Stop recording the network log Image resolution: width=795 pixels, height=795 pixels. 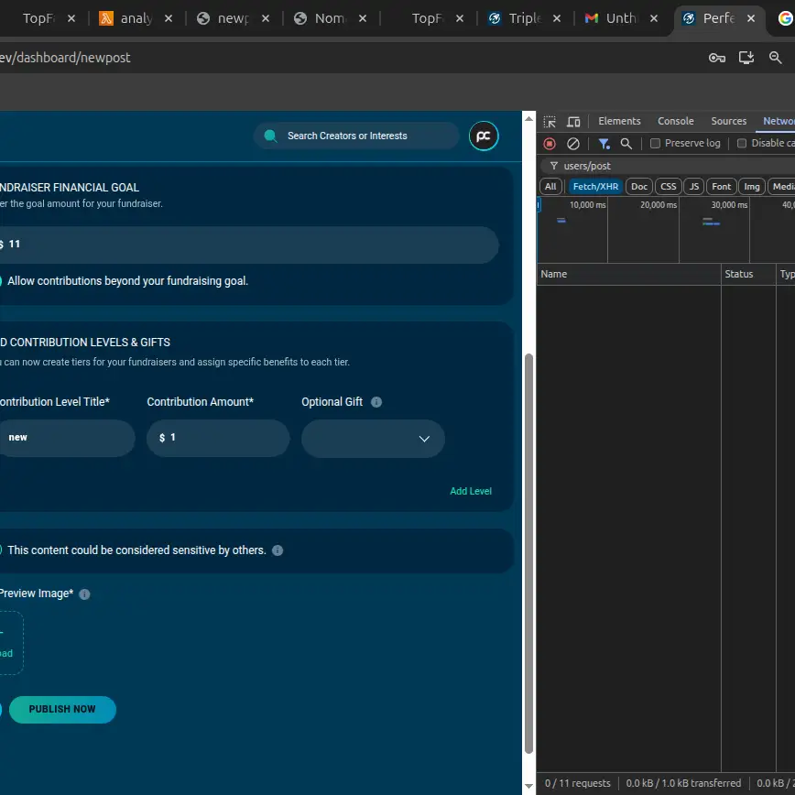(550, 144)
